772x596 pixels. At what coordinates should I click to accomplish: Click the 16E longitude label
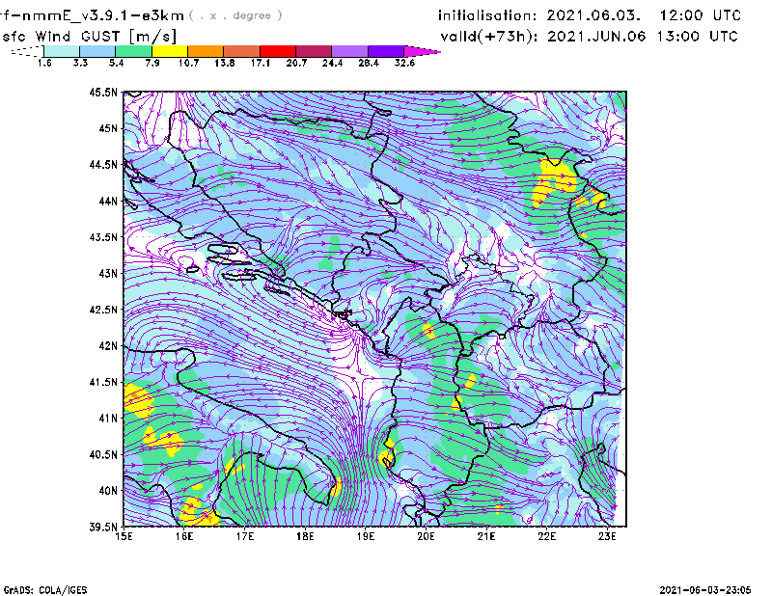point(184,536)
